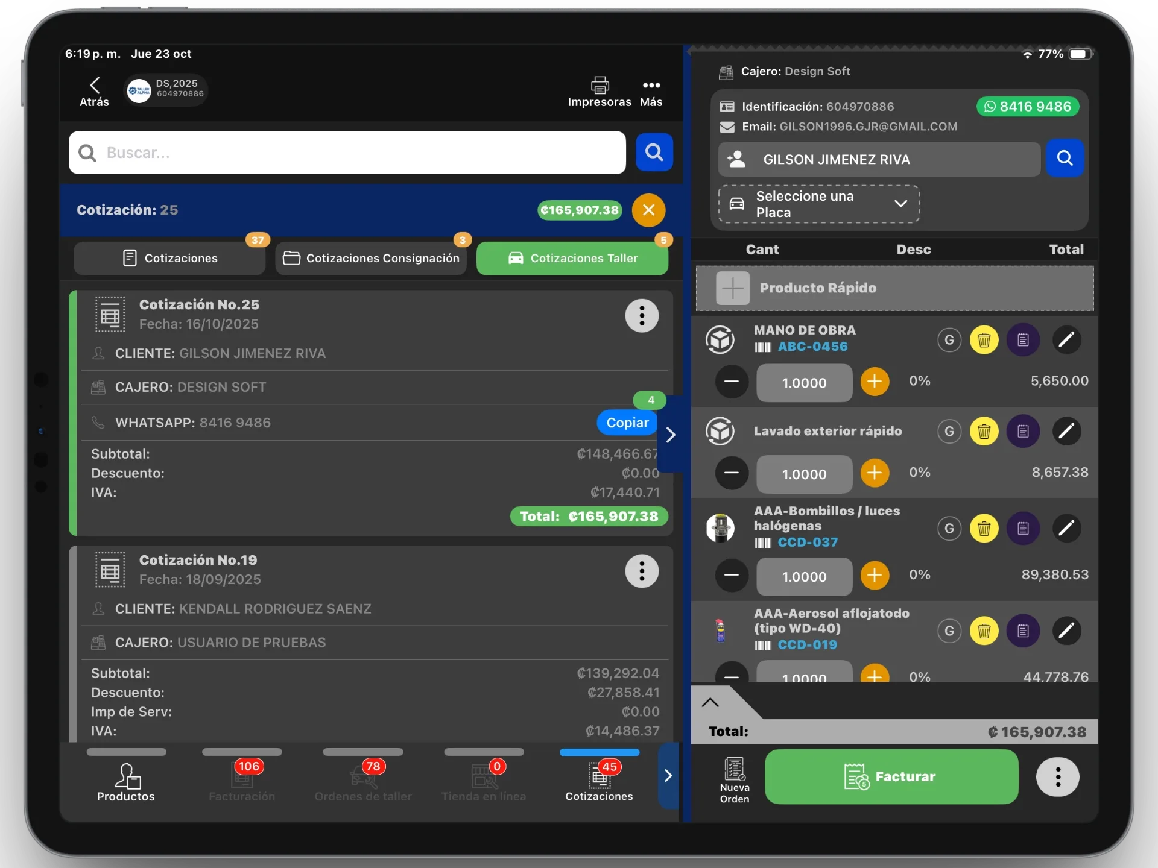The height and width of the screenshot is (868, 1158).
Task: Click the purple notes icon for AAA-Bombillos
Action: (x=1023, y=529)
